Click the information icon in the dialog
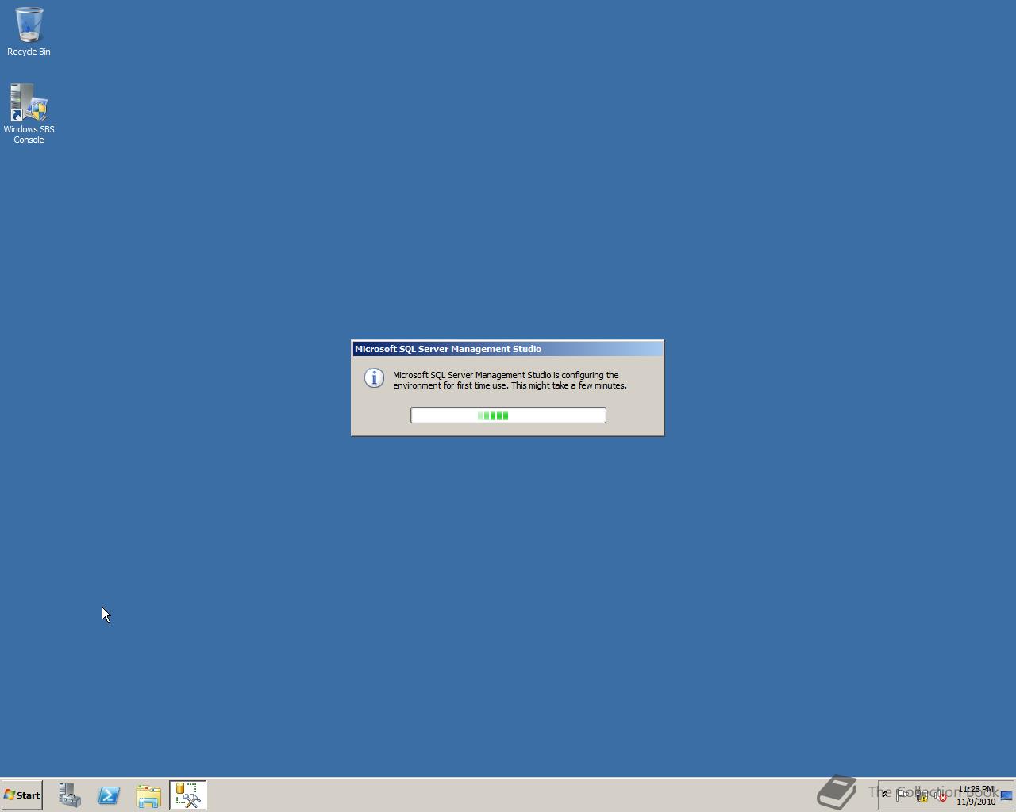 pyautogui.click(x=374, y=378)
